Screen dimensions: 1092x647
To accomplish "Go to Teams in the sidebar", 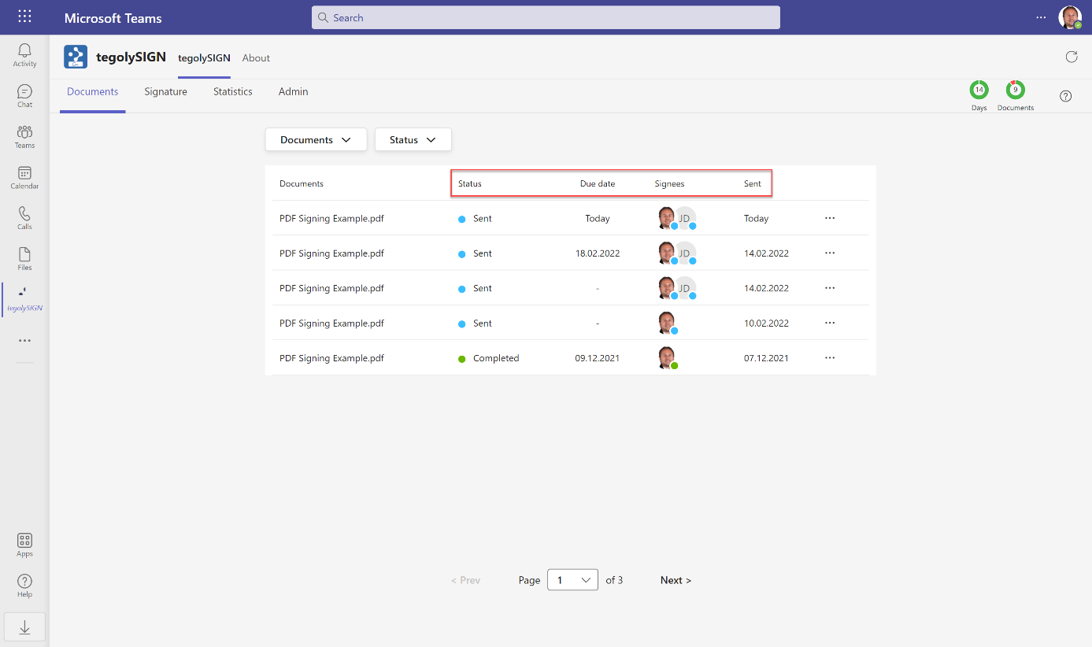I will click(x=24, y=136).
